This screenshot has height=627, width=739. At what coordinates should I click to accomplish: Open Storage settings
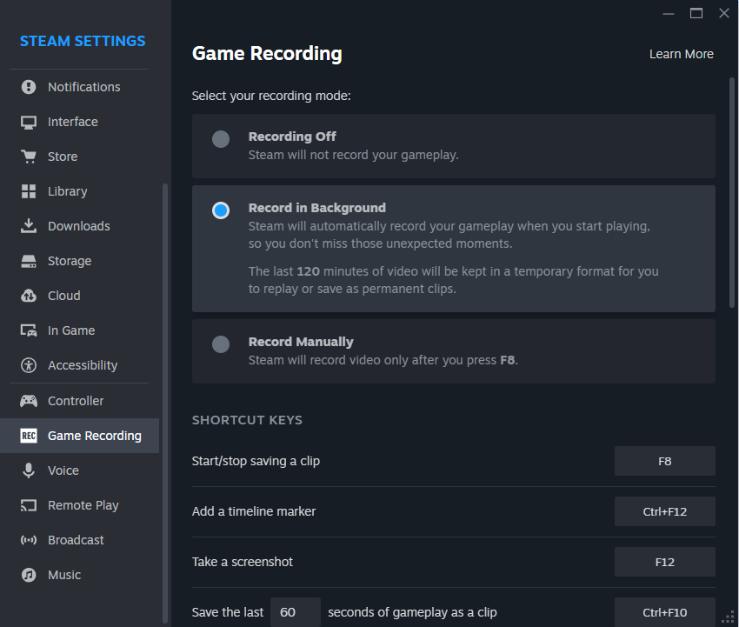click(80, 261)
